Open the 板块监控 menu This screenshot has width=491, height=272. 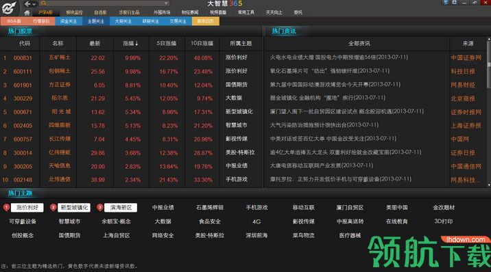75,12
